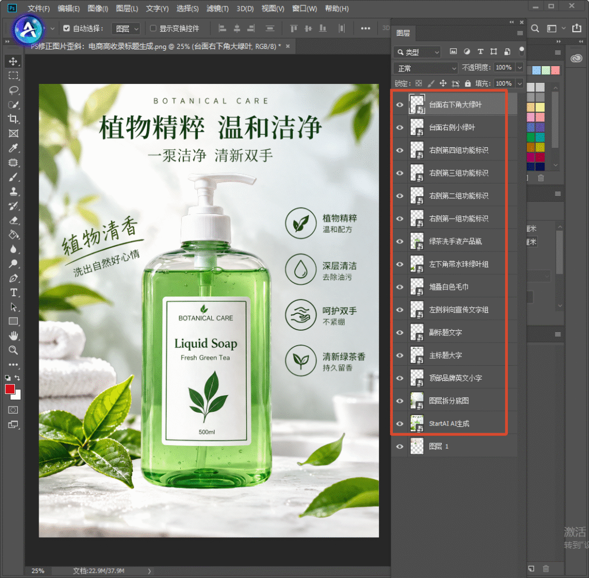Select the Lasso tool
Screen dimensions: 589x578
coord(13,90)
